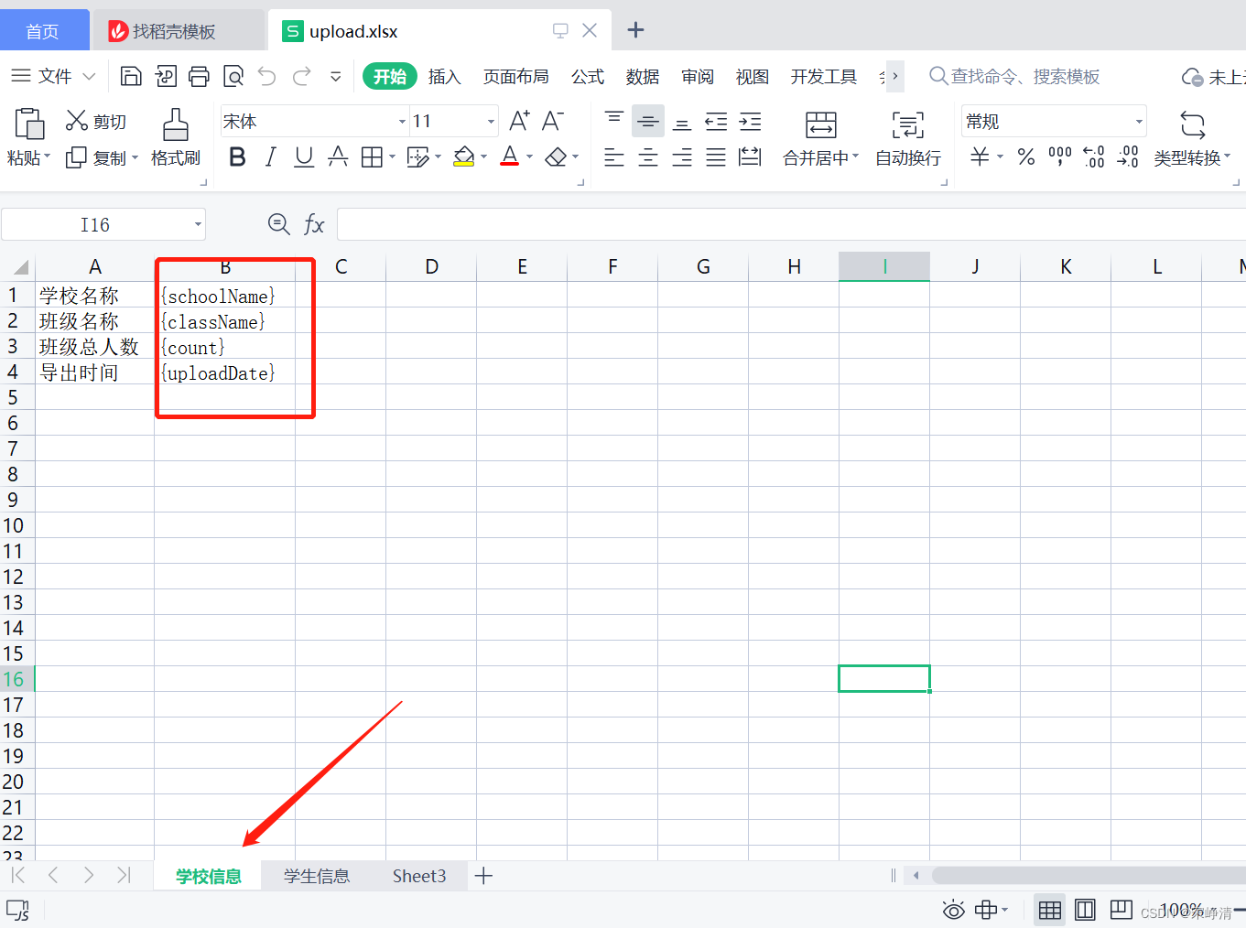Open the 文件 File menu

53,76
